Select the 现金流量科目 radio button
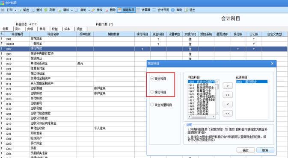288x158 pixels. click(152, 105)
